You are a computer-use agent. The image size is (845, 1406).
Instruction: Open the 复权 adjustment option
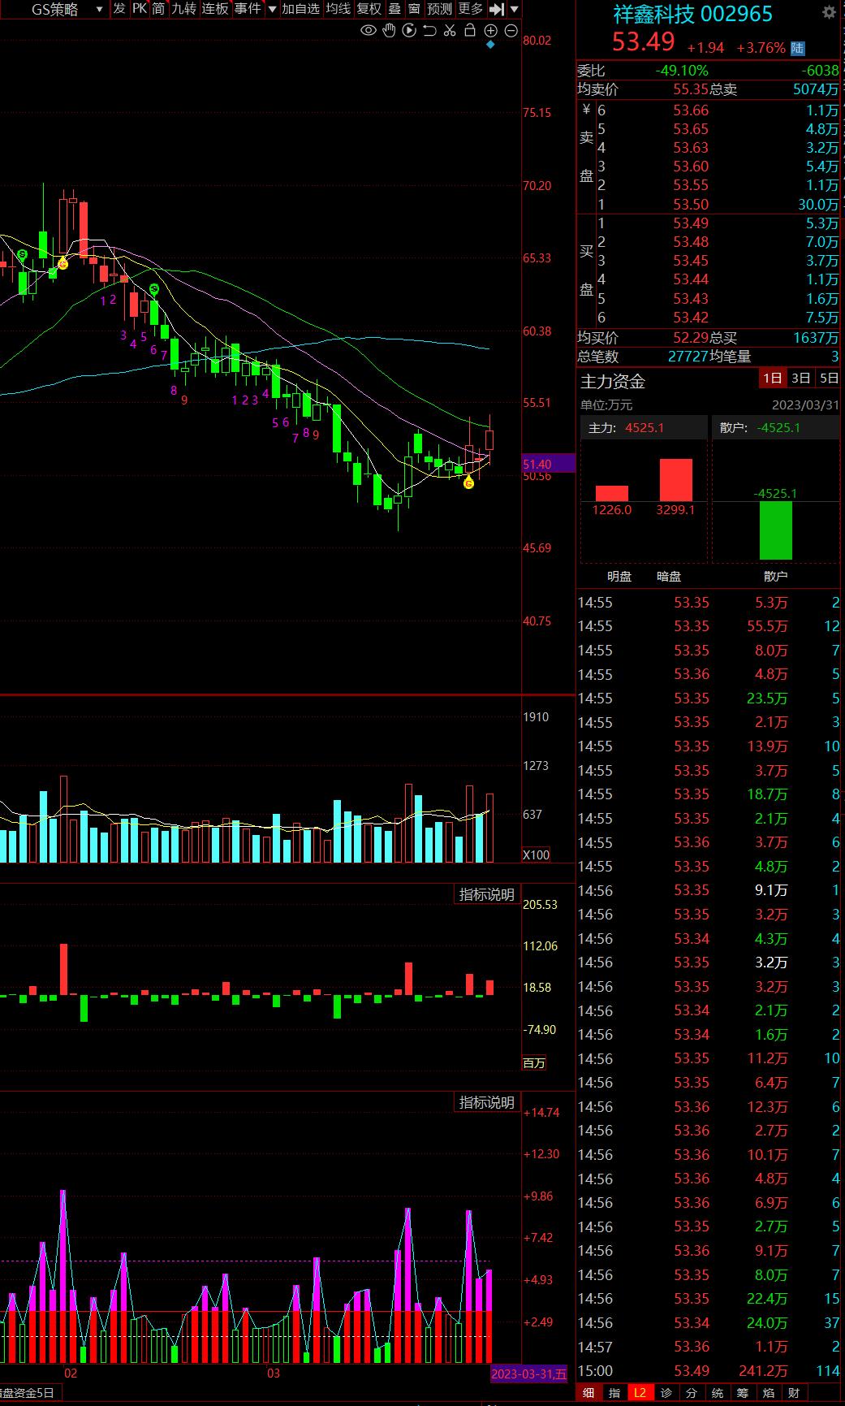[369, 9]
